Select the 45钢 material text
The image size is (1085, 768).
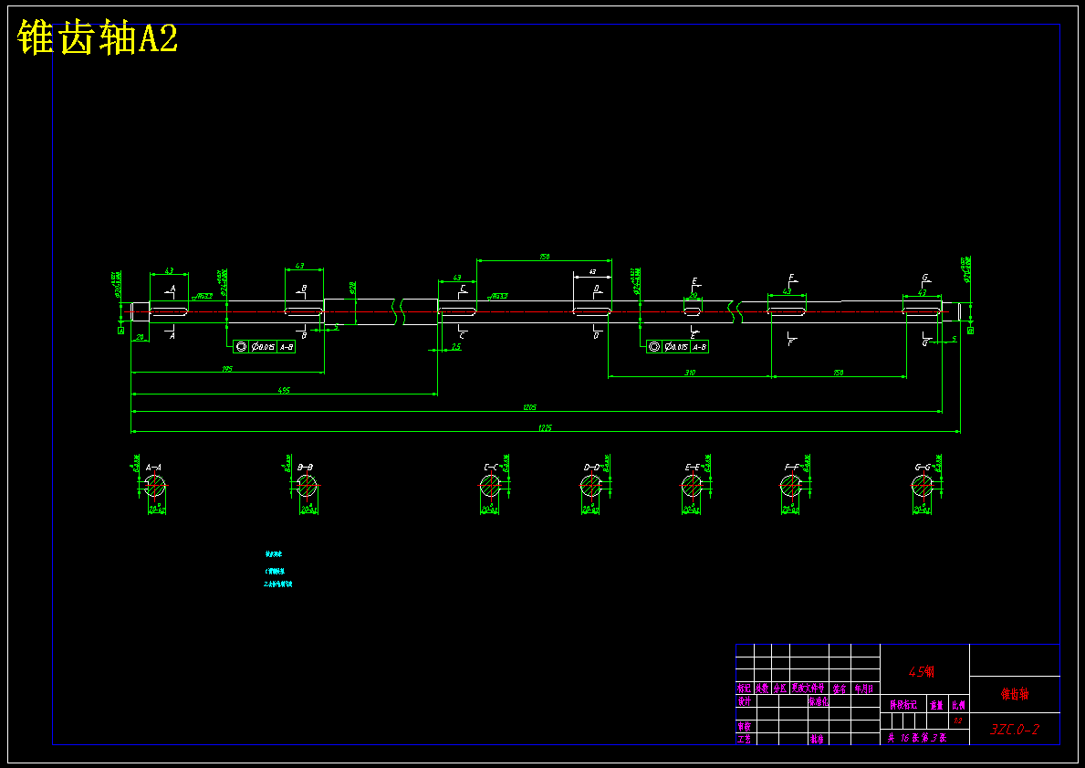tap(921, 672)
